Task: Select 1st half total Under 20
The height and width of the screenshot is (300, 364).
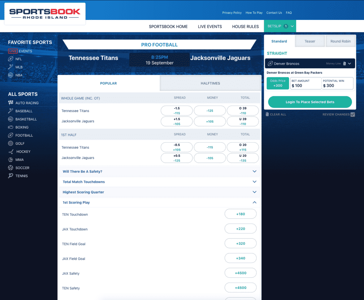Action: 242,158
